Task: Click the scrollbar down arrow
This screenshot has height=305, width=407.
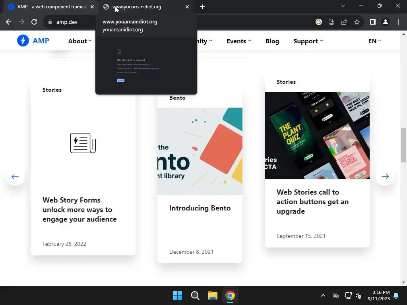Action: pos(403,282)
